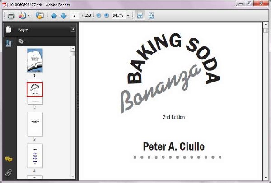Viewport: 271px width, 183px height.
Task: Click the Print icon in toolbar
Action: tap(11, 16)
